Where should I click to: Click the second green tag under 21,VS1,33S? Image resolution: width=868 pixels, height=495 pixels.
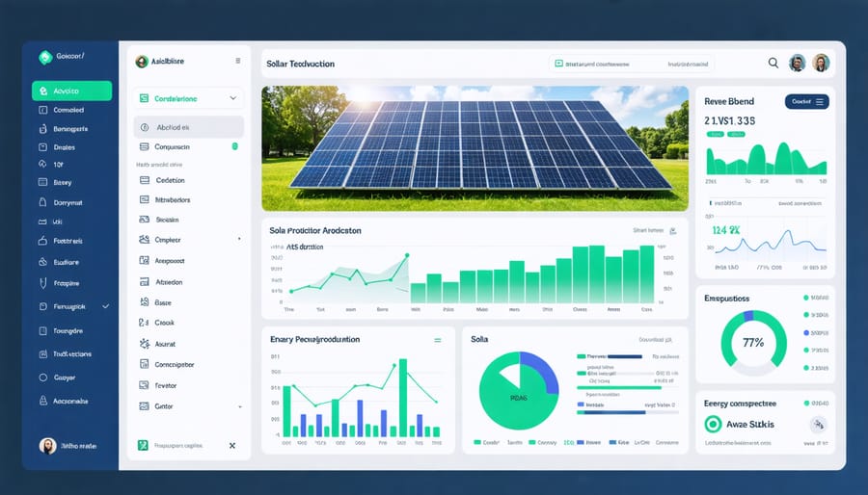[x=736, y=134]
